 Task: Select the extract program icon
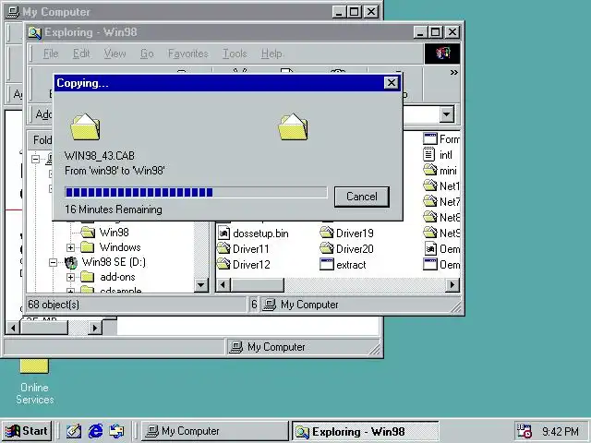coord(326,265)
